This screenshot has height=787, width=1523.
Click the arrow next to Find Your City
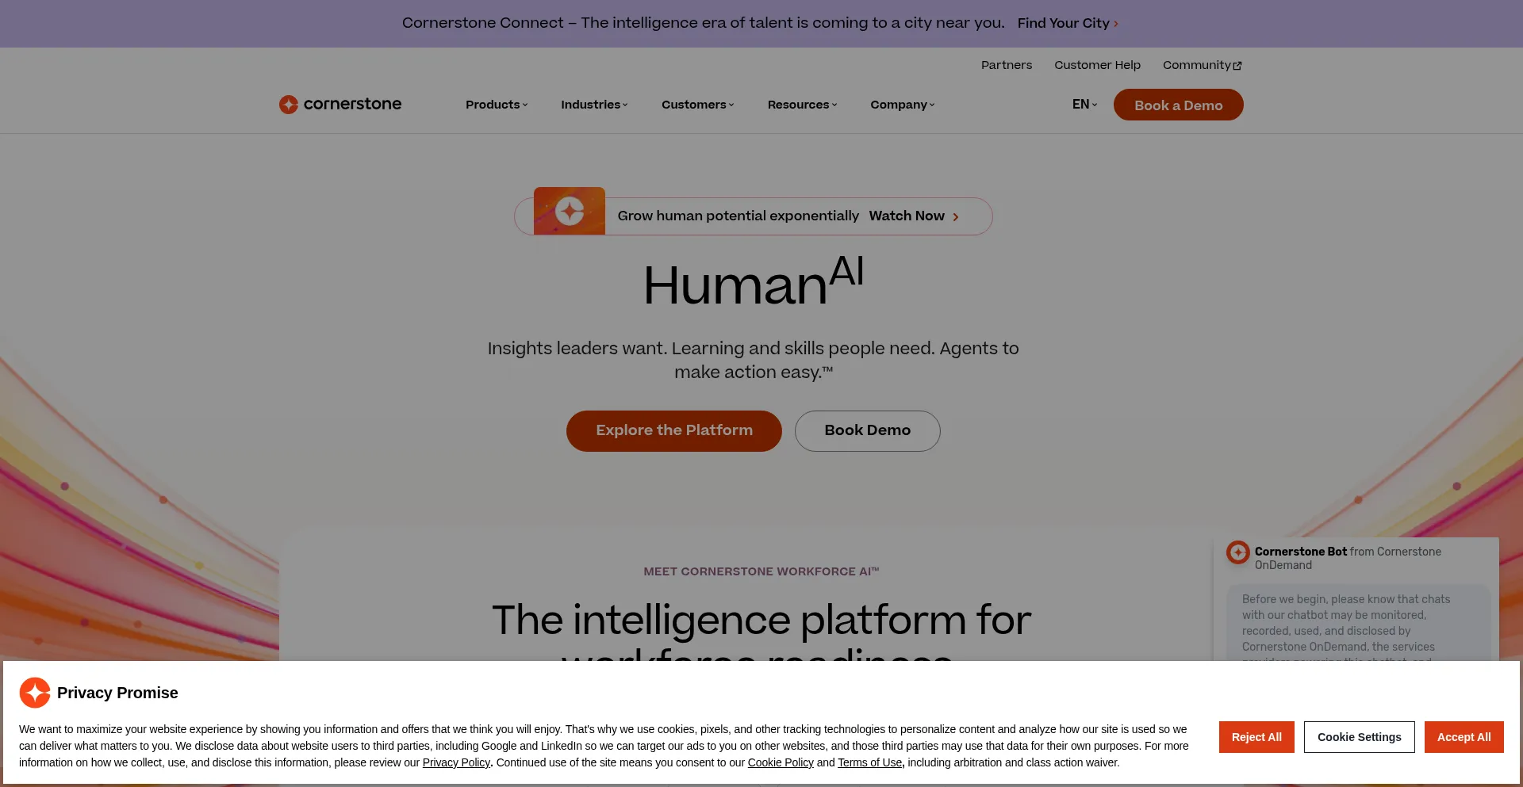[1116, 24]
